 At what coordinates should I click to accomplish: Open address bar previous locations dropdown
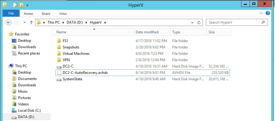[x=192, y=23]
